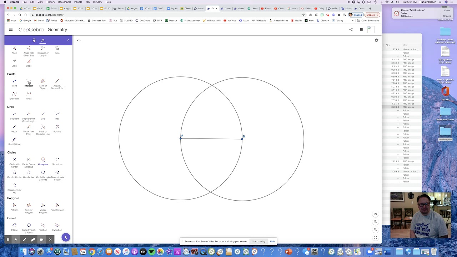Screen dimensions: 457x257
Task: Select the Attach / Detach Point tool
Action: [x=57, y=84]
